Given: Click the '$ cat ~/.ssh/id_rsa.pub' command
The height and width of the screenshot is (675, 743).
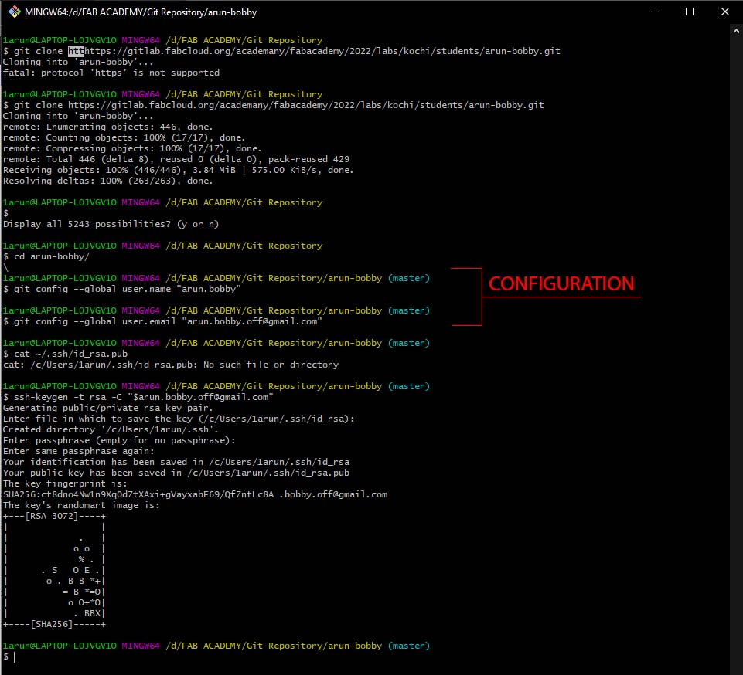Looking at the screenshot, I should click(x=66, y=354).
